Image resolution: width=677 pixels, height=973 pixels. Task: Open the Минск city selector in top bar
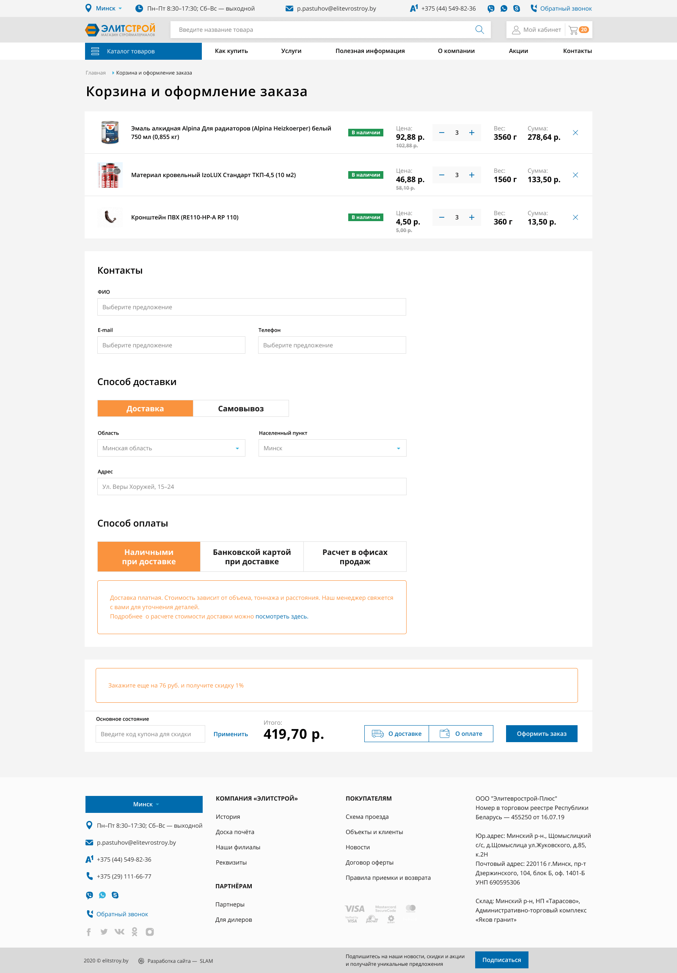[x=105, y=8]
